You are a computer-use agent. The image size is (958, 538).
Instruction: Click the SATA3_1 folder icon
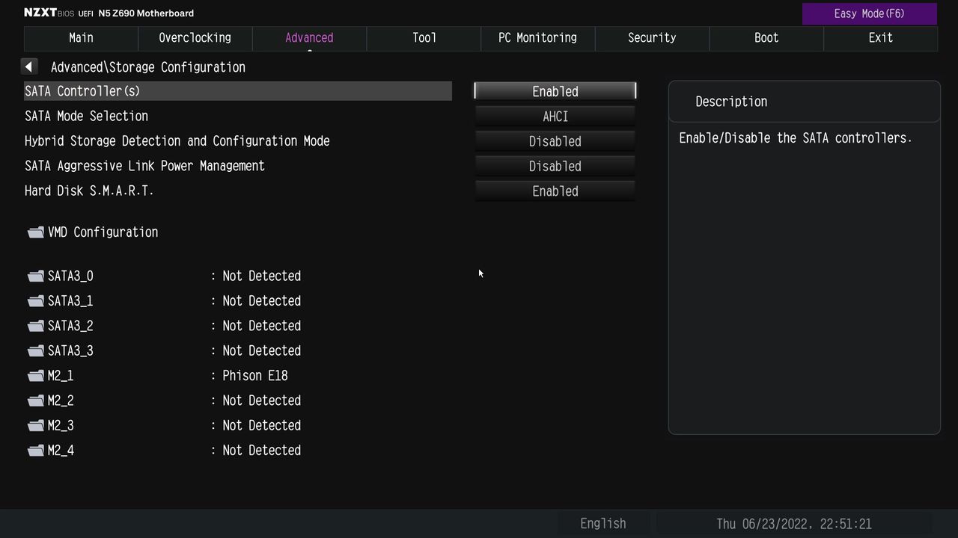[x=36, y=301]
